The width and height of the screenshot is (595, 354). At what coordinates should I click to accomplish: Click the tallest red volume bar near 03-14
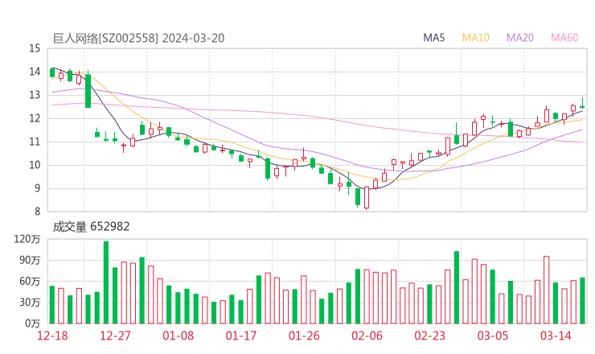tap(547, 290)
